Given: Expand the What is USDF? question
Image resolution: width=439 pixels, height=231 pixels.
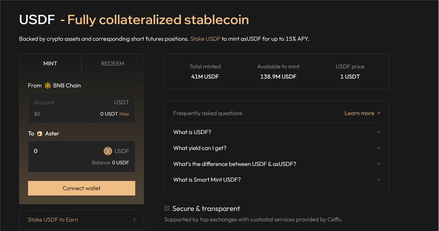Looking at the screenshot, I should point(277,132).
